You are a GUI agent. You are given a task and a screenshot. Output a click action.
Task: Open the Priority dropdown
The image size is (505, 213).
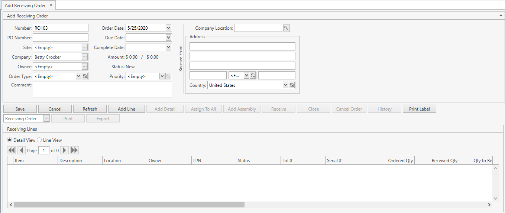pyautogui.click(x=162, y=76)
